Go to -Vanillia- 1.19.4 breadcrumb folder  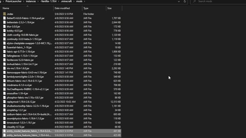click(x=48, y=1)
